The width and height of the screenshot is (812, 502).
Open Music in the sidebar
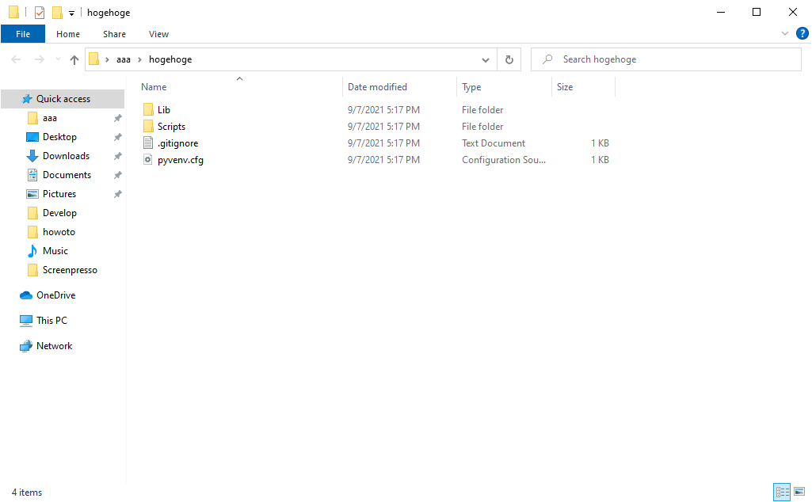click(x=55, y=251)
